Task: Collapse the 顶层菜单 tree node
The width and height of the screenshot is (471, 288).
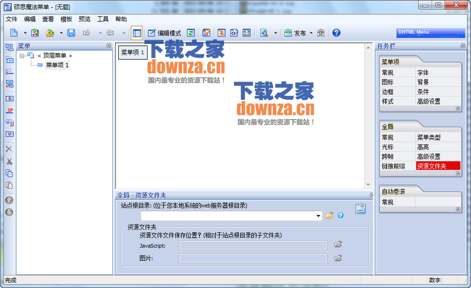Action: 21,56
